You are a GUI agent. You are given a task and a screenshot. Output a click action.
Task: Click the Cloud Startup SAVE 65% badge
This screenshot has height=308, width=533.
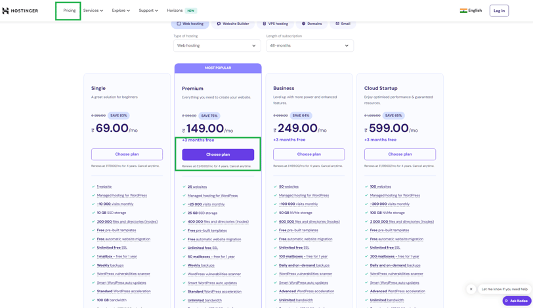[393, 116]
